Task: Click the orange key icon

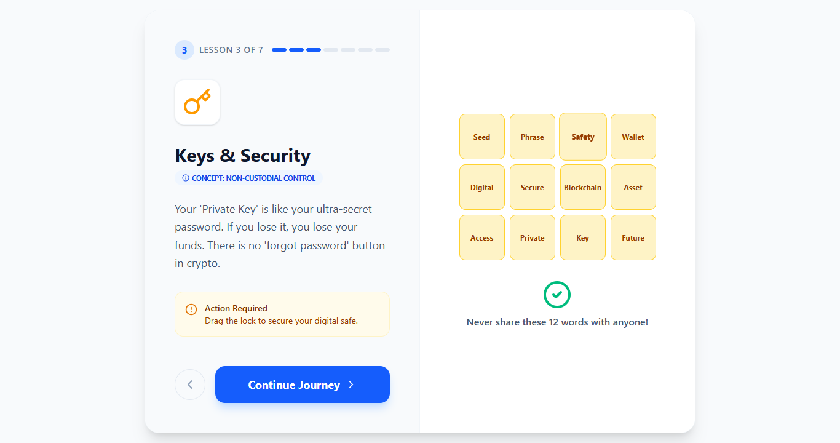Action: [x=197, y=102]
